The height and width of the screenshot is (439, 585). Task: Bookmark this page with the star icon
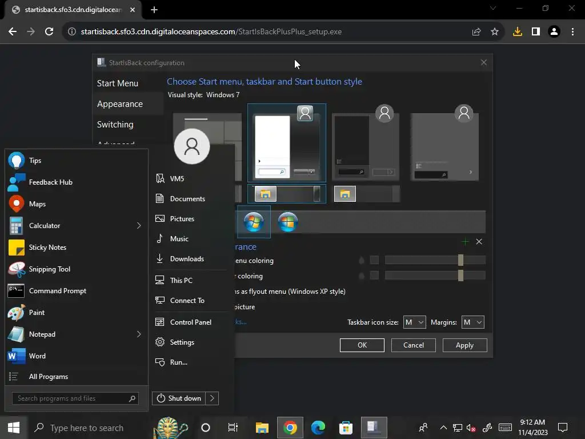tap(495, 32)
